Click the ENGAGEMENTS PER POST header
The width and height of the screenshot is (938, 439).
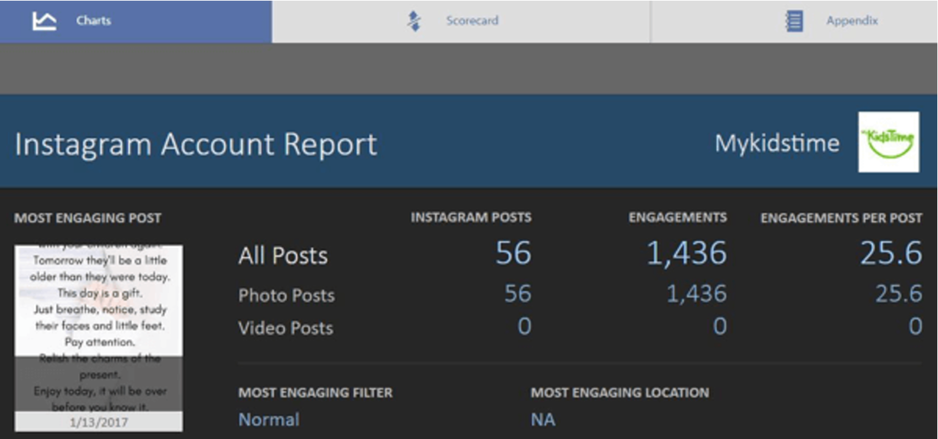[841, 218]
